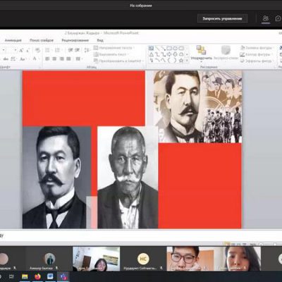Screen dimensions: 282x282
Task: Select the portrait with bow tie on slide
Action: pos(56,178)
